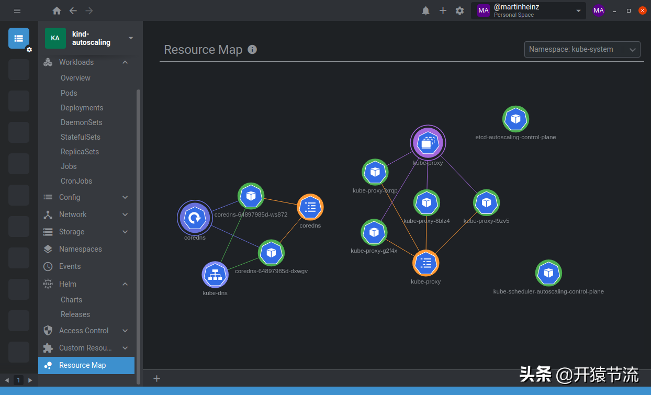Select the etcd-autoscaling-control-plane pod node
Viewport: 651px width, 395px height.
[x=515, y=119]
